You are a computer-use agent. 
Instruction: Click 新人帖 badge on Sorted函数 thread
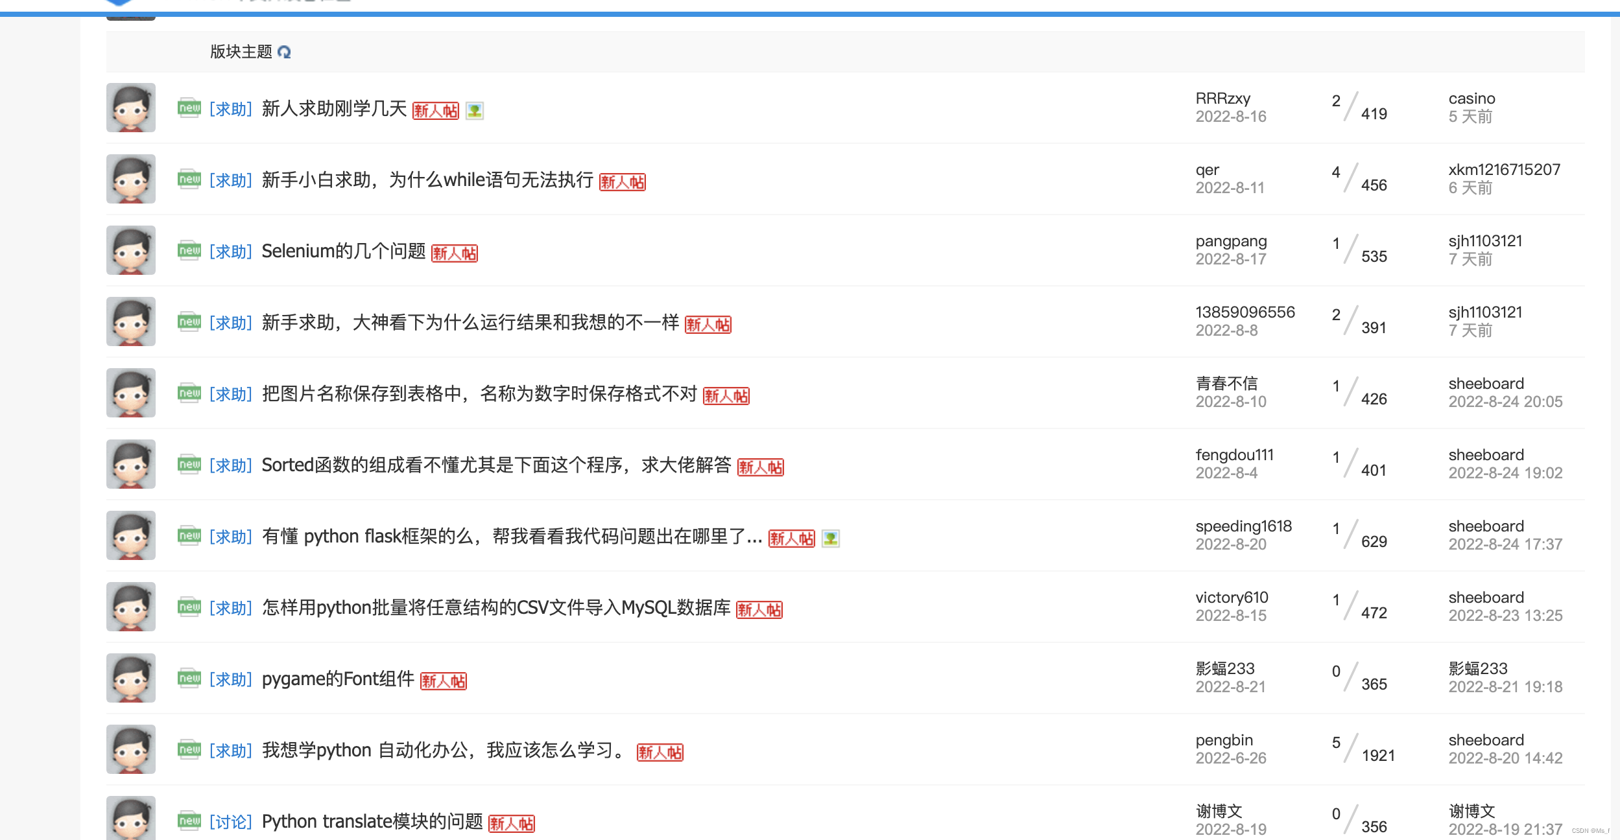coord(760,467)
